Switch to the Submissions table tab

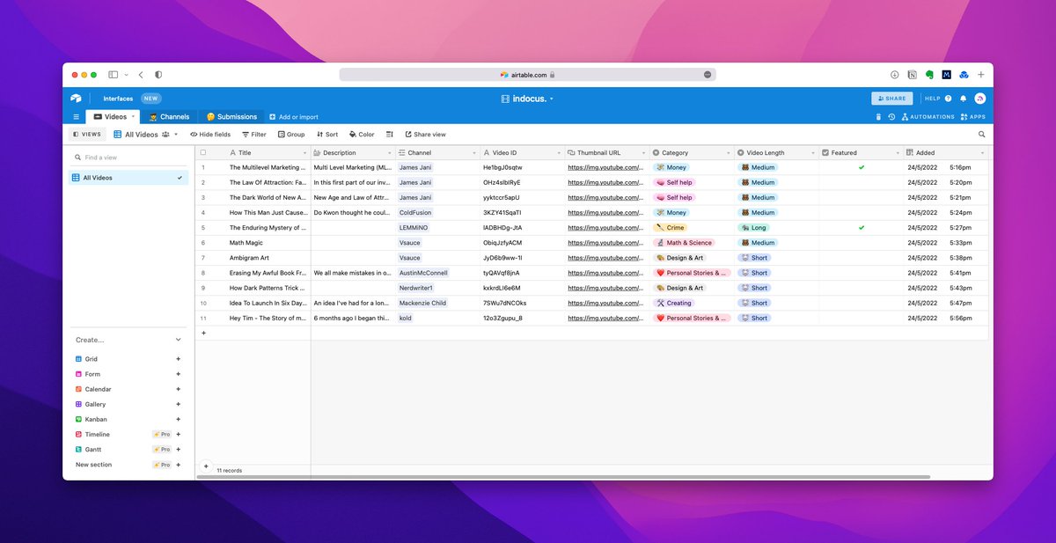point(231,116)
